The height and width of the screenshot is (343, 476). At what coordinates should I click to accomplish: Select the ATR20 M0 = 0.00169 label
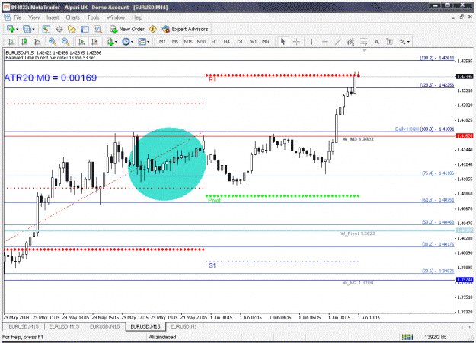[50, 78]
